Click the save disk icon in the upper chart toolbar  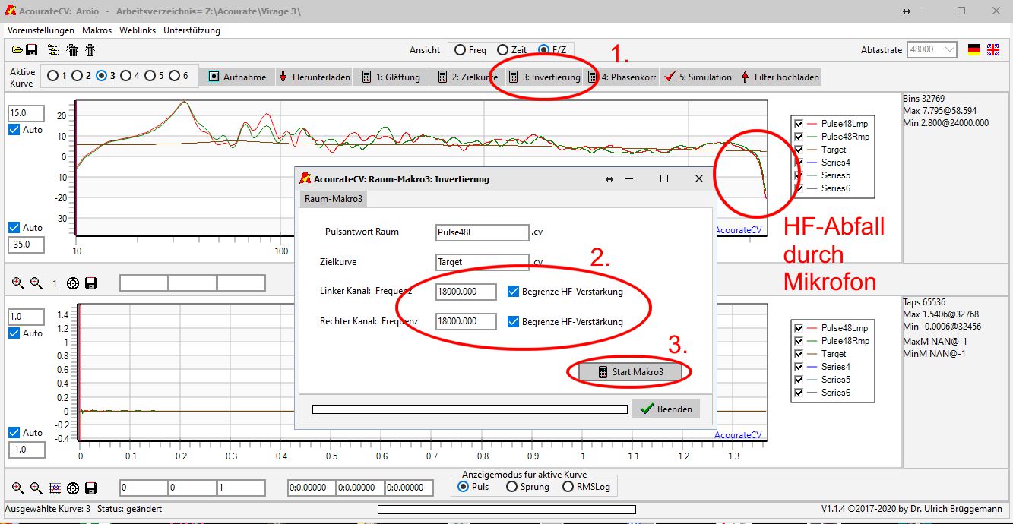pyautogui.click(x=90, y=283)
